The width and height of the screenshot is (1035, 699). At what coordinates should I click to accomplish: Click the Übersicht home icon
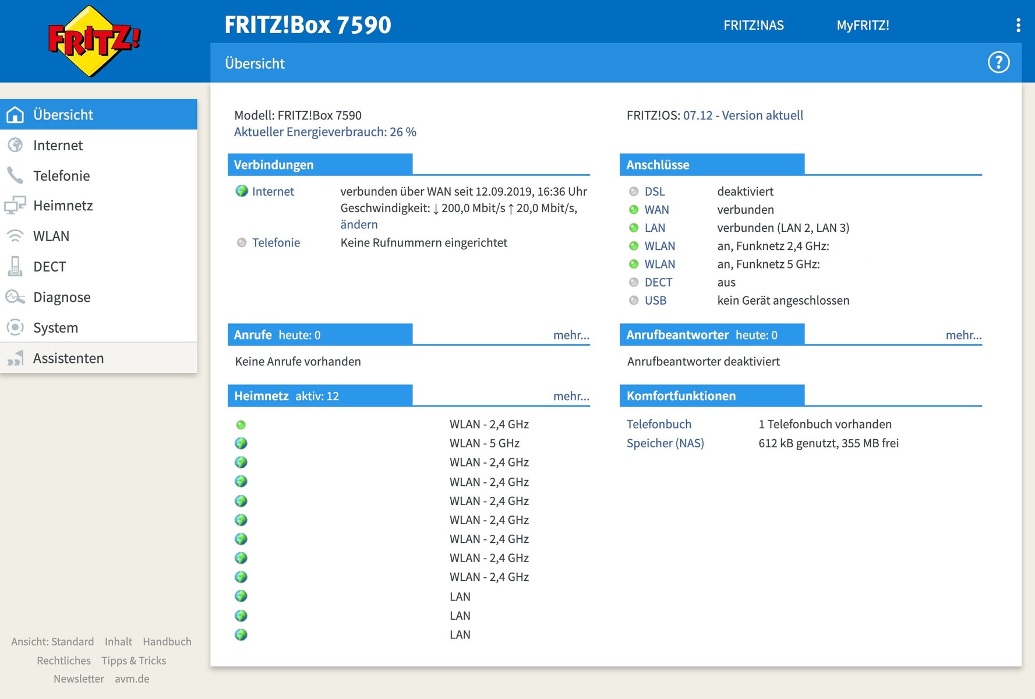click(x=15, y=115)
